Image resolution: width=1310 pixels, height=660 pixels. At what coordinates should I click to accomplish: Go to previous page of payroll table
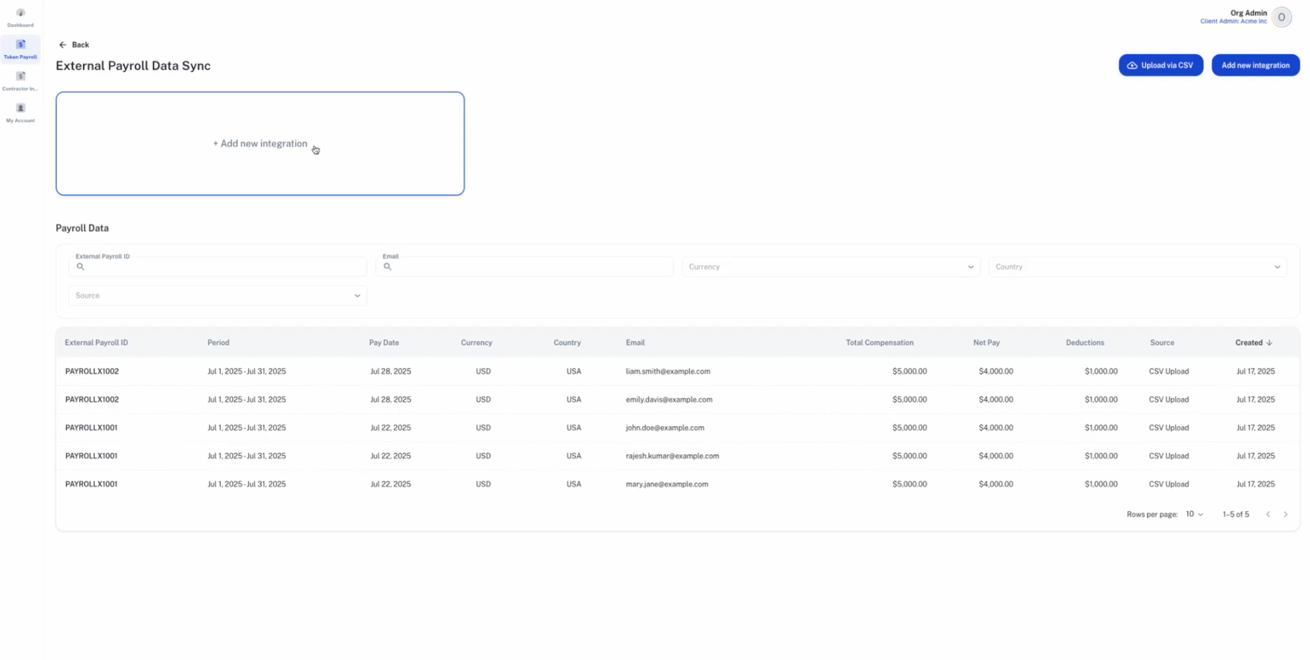click(1268, 514)
